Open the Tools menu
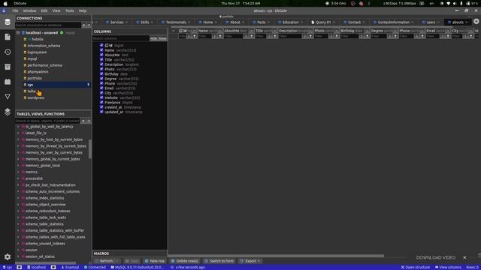Image resolution: width=481 pixels, height=270 pixels. tap(70, 10)
